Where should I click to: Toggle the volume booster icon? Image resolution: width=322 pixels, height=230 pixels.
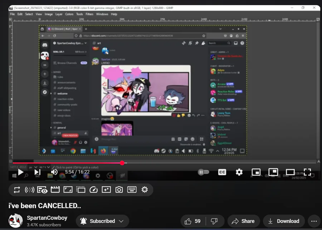click(29, 190)
